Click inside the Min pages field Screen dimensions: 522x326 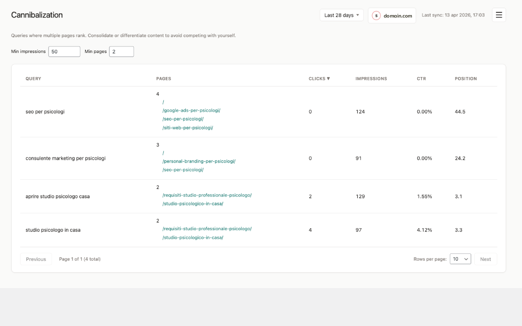tap(121, 51)
